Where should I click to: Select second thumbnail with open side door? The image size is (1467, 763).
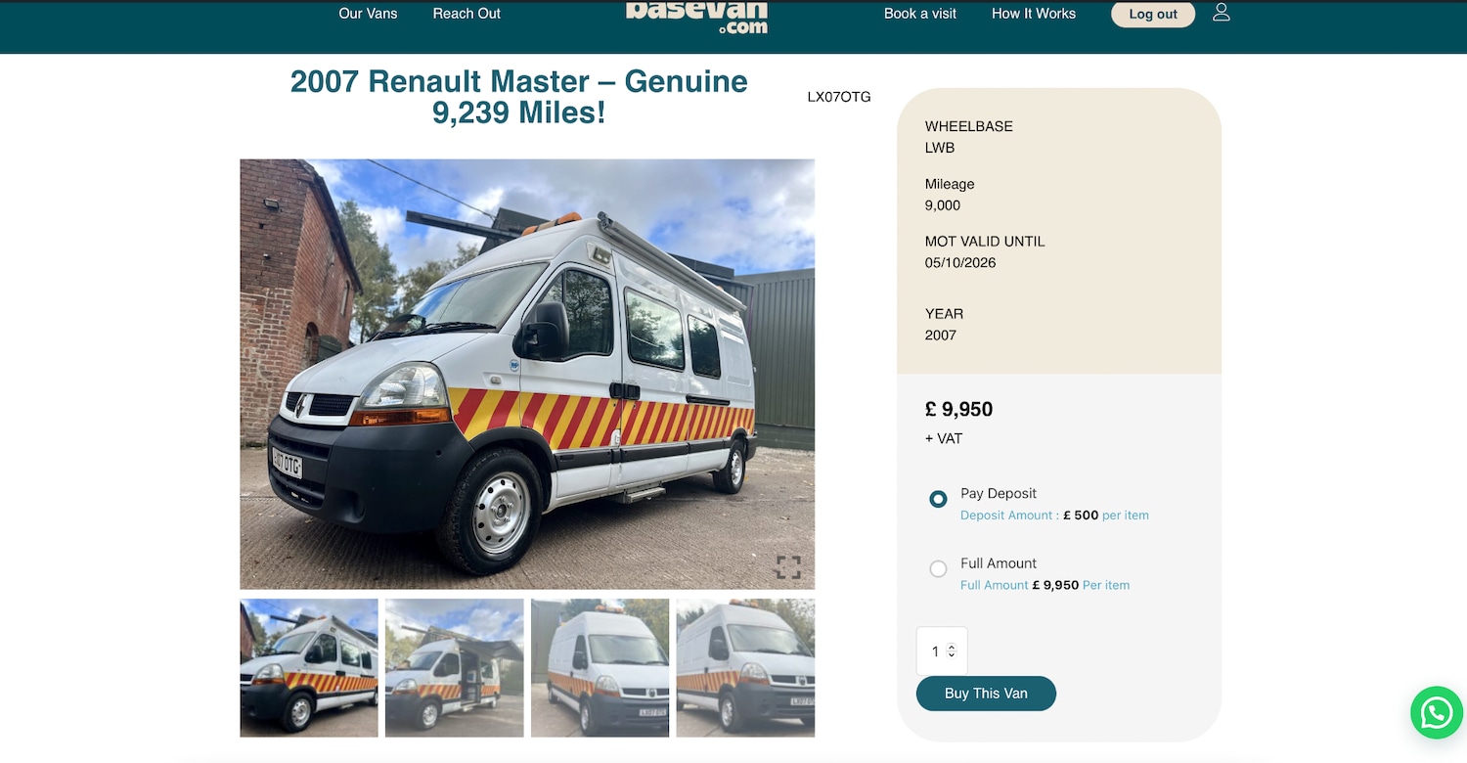tap(454, 668)
